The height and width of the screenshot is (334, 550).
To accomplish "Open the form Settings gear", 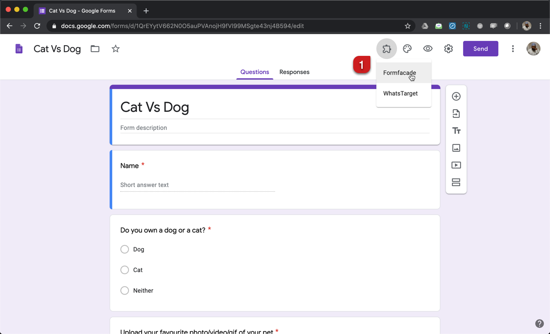I will pos(448,49).
